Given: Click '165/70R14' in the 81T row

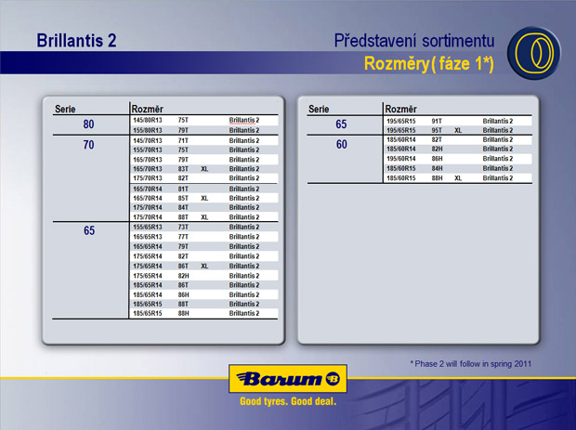Looking at the screenshot, I should point(148,189).
